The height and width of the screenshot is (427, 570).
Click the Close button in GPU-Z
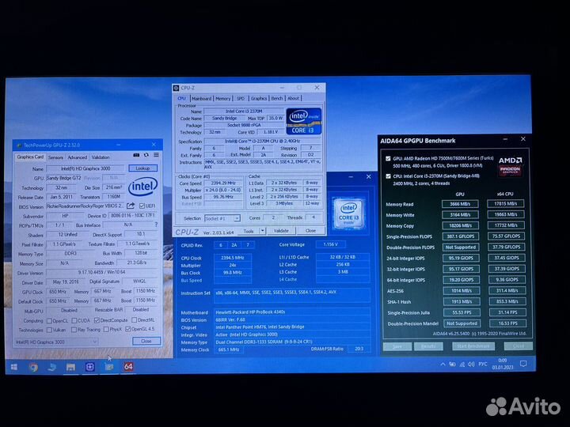pos(146,341)
